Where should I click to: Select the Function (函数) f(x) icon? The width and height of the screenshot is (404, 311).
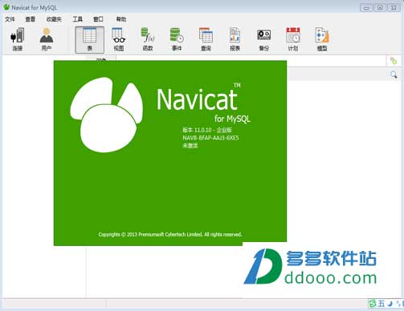(148, 39)
